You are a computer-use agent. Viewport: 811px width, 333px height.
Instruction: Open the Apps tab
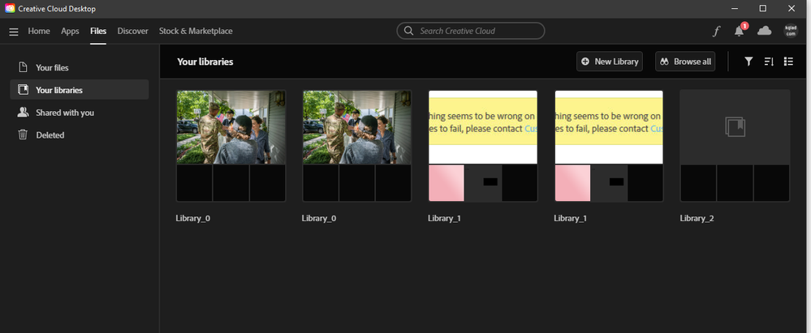click(x=70, y=31)
